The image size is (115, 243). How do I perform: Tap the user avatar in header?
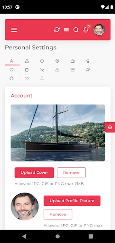[x=99, y=30]
